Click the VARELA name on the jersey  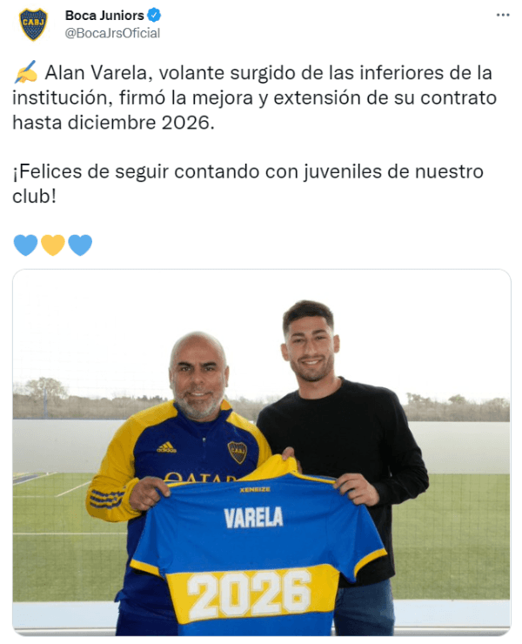click(x=253, y=517)
